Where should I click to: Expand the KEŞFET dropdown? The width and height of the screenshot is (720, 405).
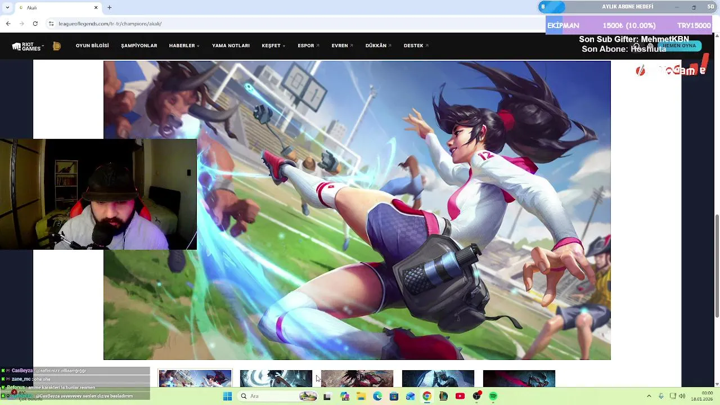coord(273,46)
